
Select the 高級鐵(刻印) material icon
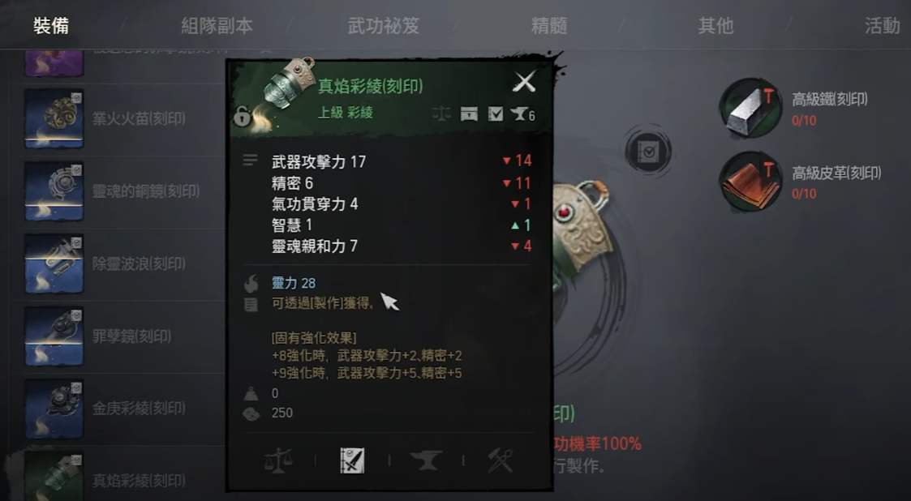pos(750,109)
